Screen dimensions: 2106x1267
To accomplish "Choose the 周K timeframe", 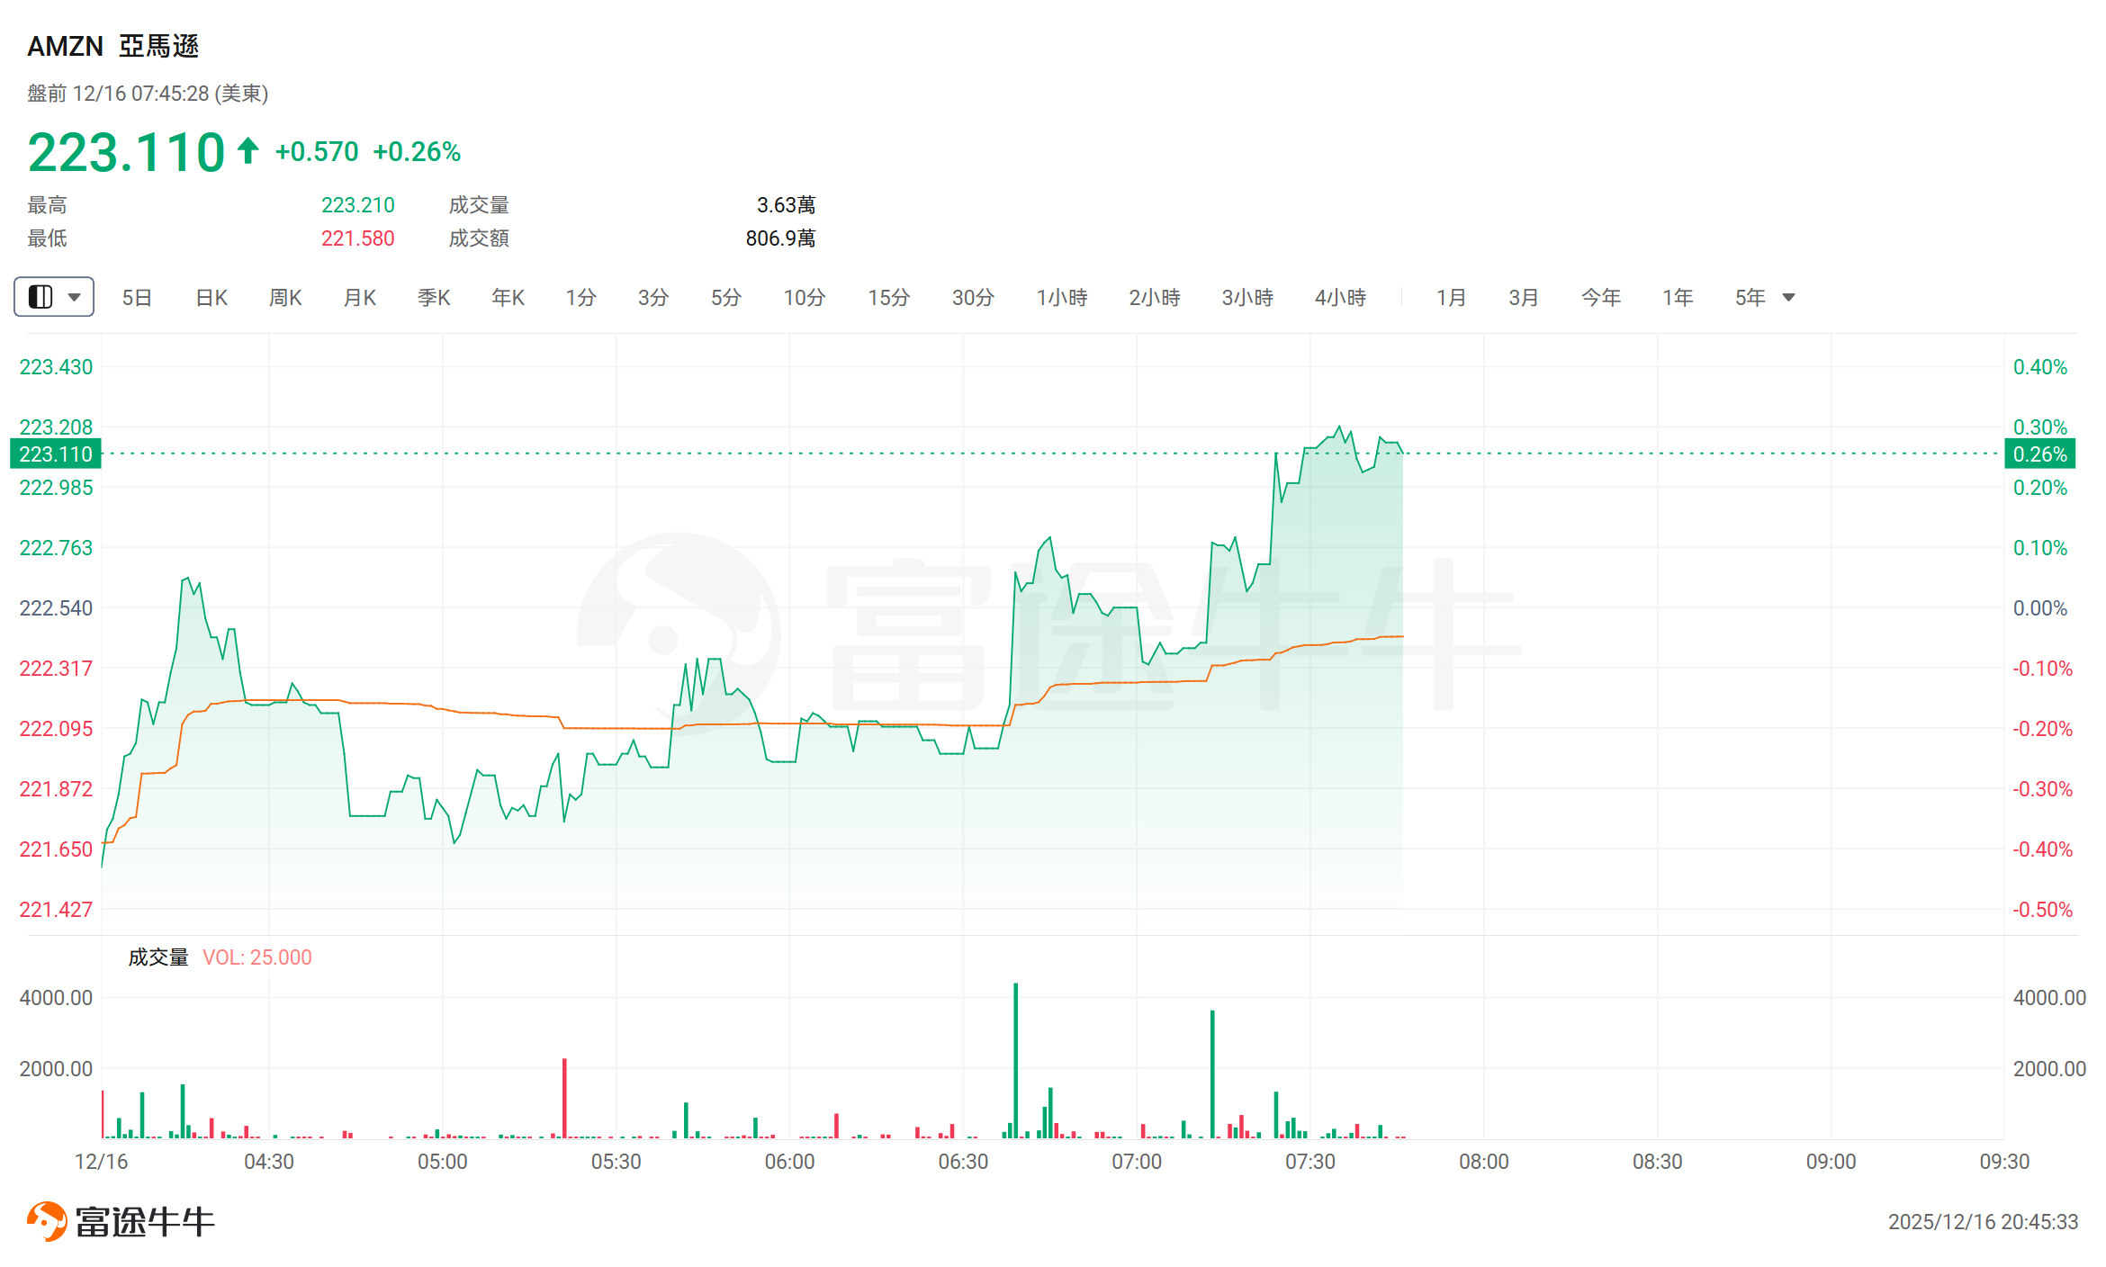I will (x=285, y=298).
